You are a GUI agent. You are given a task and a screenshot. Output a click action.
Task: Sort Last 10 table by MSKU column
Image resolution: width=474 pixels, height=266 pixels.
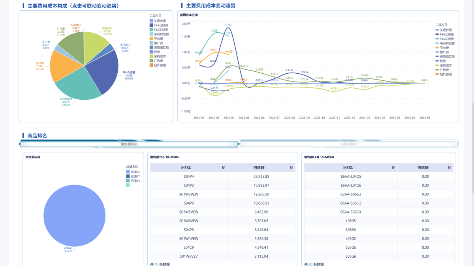(393, 167)
